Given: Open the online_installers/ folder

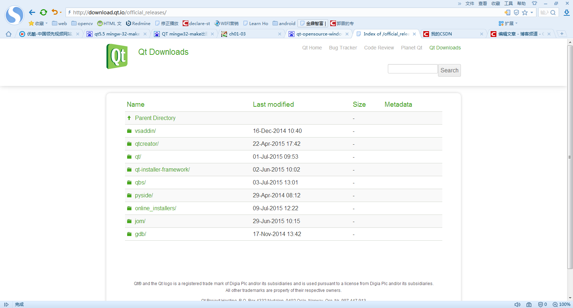Looking at the screenshot, I should [x=155, y=208].
